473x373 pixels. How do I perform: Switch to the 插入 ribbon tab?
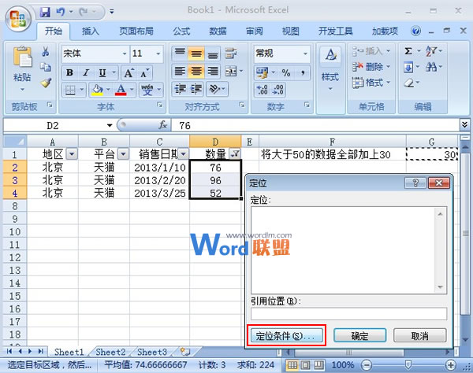[90, 31]
